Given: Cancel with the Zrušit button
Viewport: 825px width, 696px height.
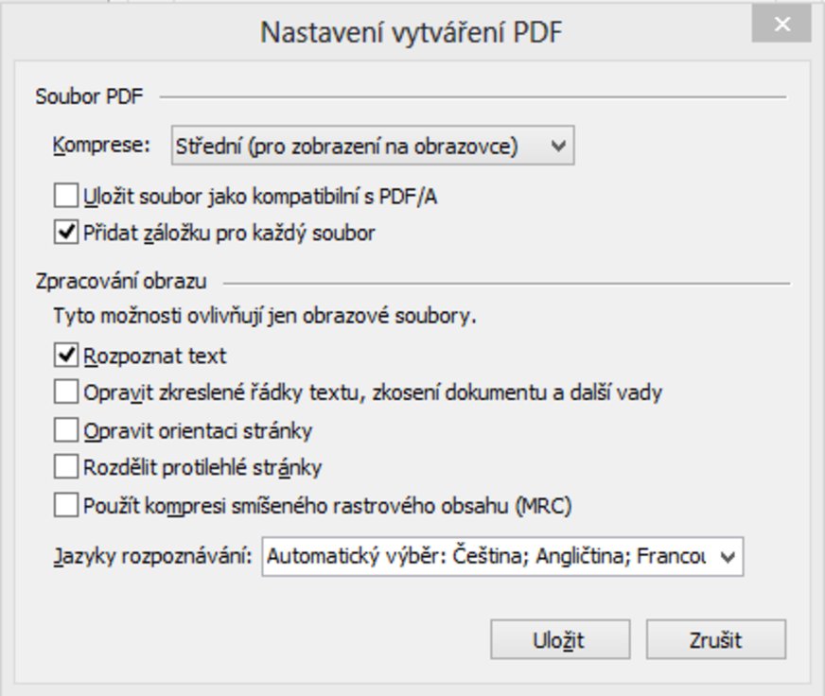Looking at the screenshot, I should [715, 640].
